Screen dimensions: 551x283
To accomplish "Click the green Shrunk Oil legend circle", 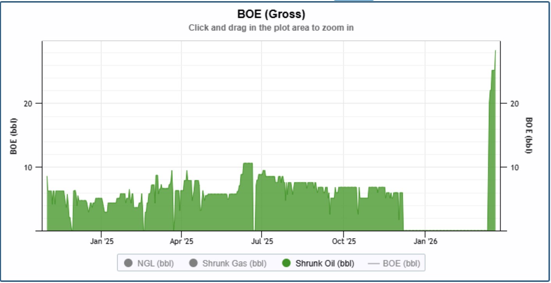I will click(x=286, y=263).
